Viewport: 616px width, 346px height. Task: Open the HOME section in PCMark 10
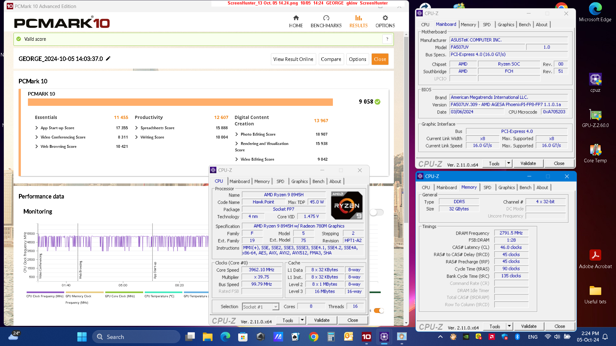tap(296, 21)
